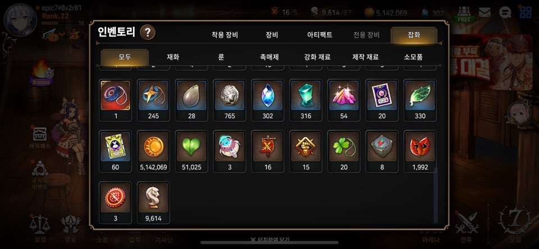The image size is (539, 249).
Task: Select the silver coin item with 765
Action: click(x=230, y=100)
